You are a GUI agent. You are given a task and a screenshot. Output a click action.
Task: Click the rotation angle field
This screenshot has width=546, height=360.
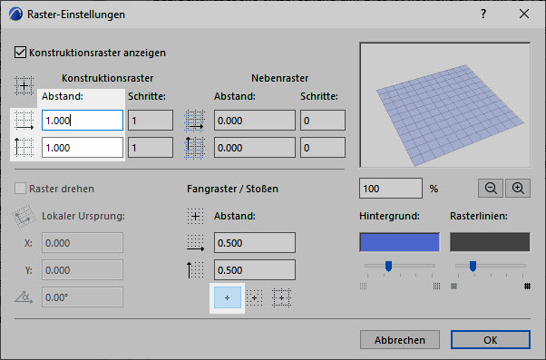83,297
